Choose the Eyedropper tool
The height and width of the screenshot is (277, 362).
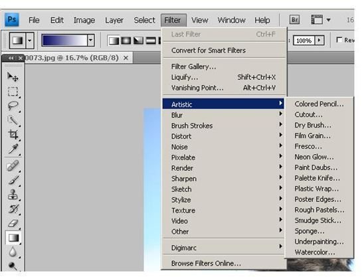(13, 149)
